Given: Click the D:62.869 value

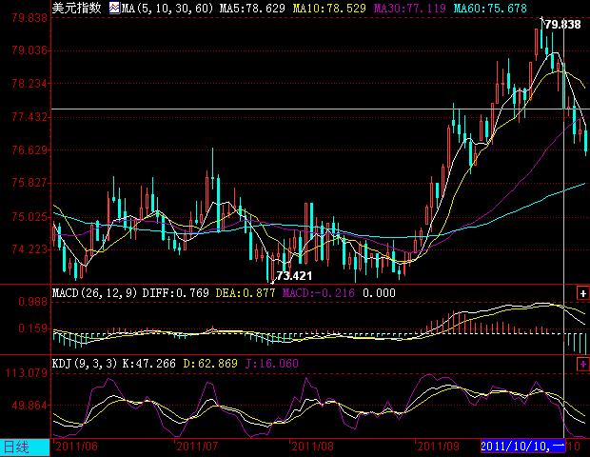Looking at the screenshot, I should 210,364.
